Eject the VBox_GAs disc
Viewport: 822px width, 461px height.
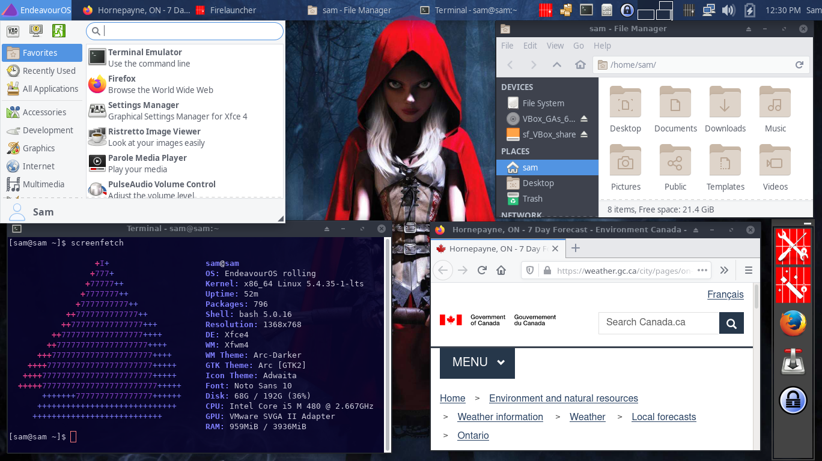[x=584, y=119]
